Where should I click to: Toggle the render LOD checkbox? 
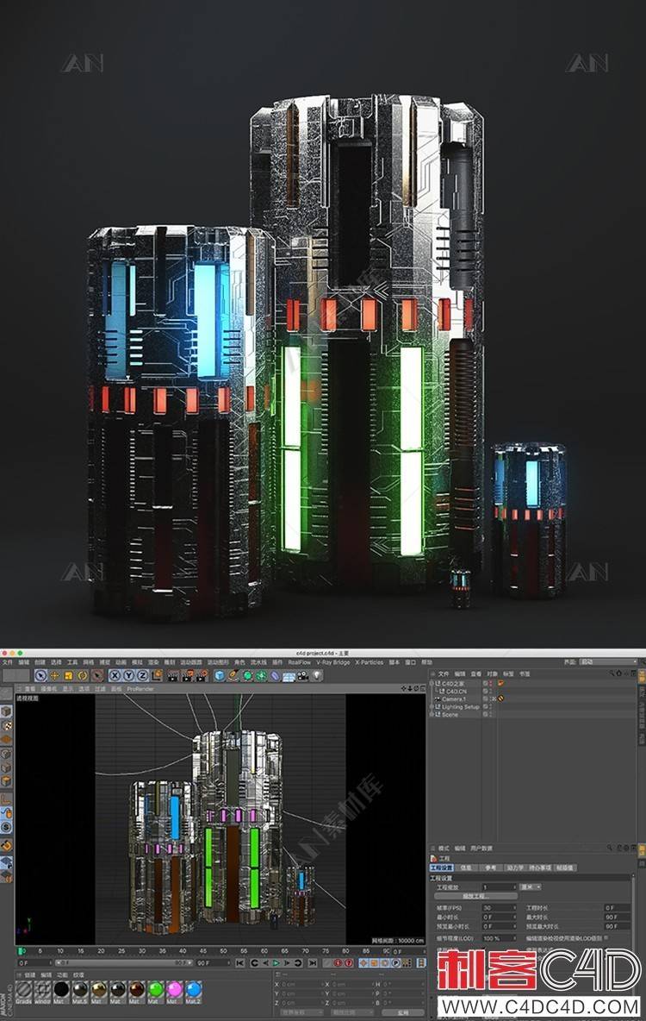coord(606,937)
